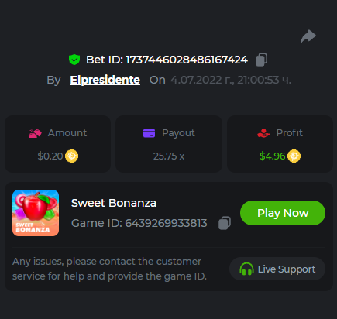337x319 pixels.
Task: Open Live Support chat
Action: (277, 269)
